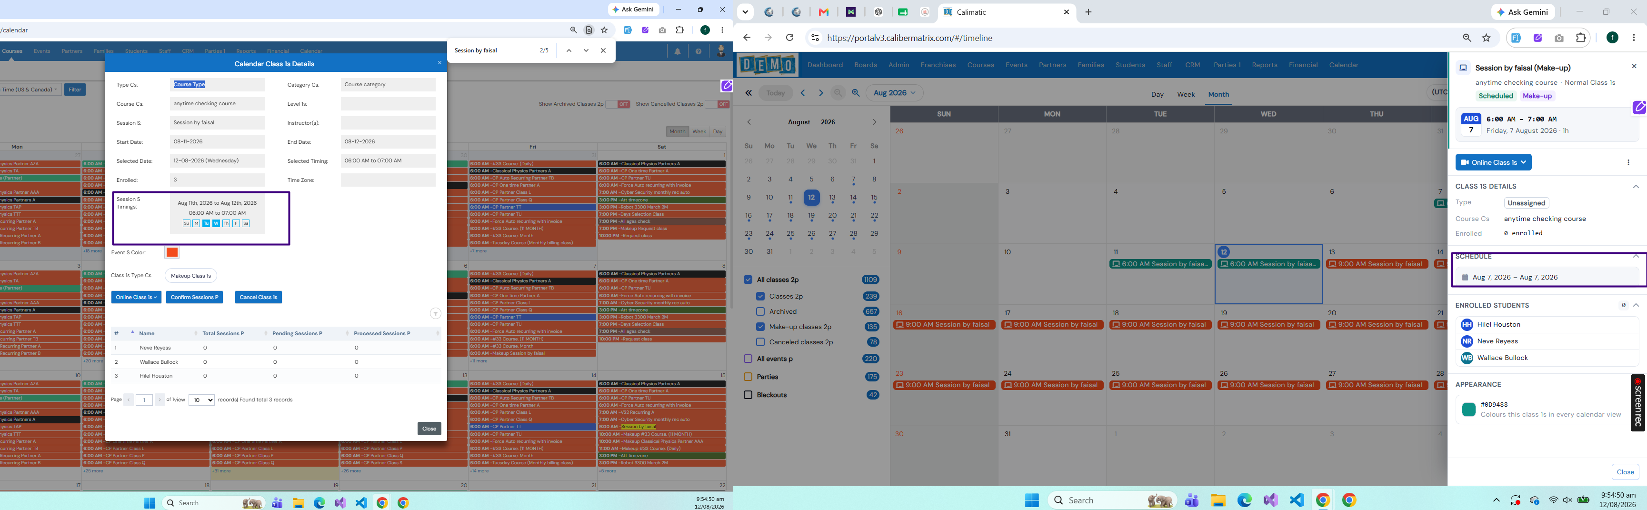Launch Microsoft Edge from the right taskbar
This screenshot has width=1647, height=510.
pyautogui.click(x=1244, y=500)
